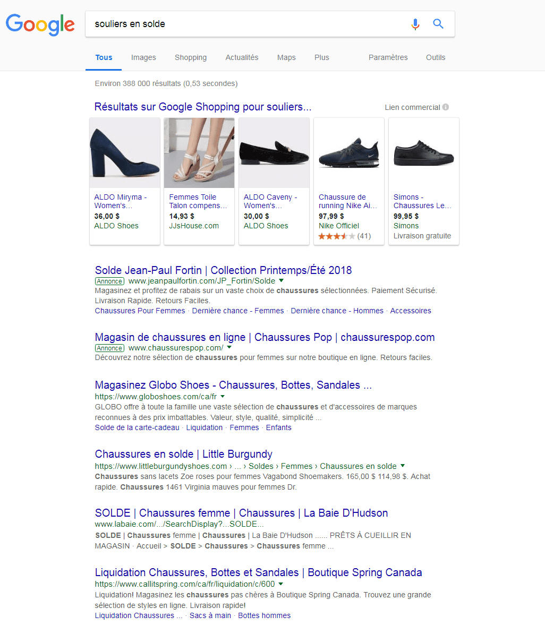Open Globo Enfants sitelink
This screenshot has height=634, width=545.
click(x=278, y=427)
